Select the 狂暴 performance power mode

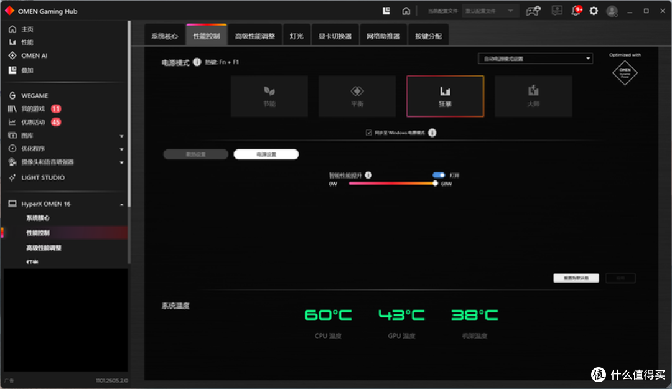[x=446, y=96]
